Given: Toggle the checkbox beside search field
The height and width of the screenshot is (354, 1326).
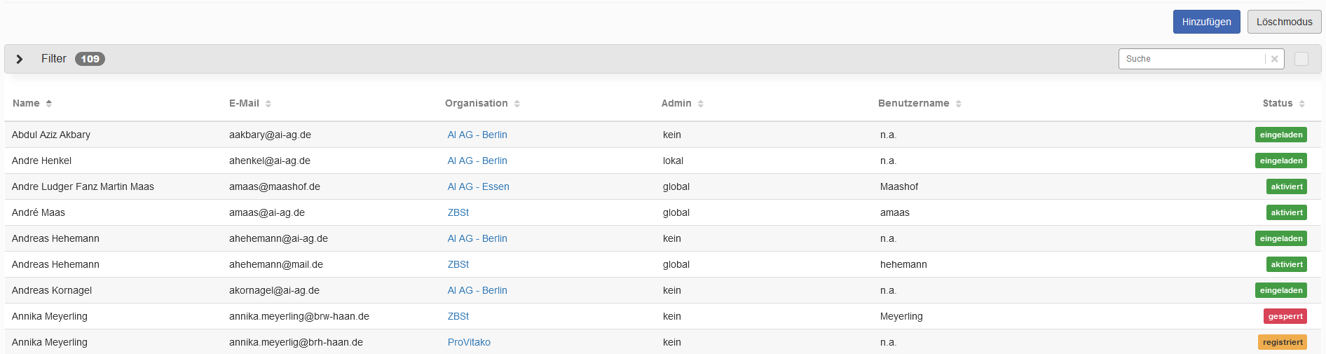Looking at the screenshot, I should point(1301,59).
